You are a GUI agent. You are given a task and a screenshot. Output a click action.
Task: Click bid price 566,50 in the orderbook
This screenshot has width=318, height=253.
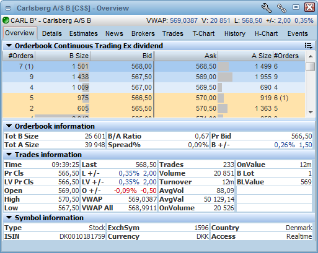[141, 98]
